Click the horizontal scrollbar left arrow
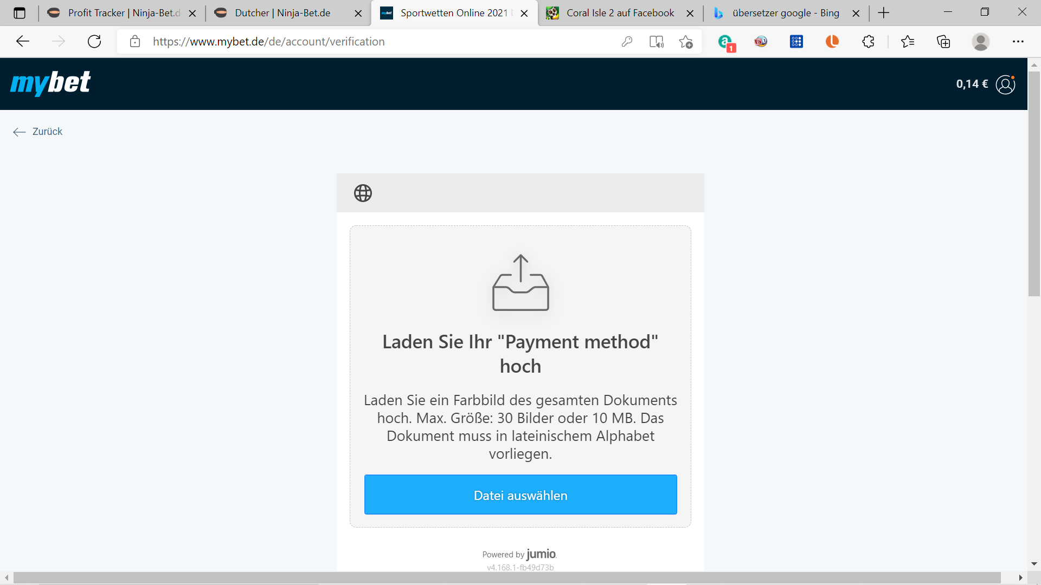This screenshot has height=585, width=1041. (6, 578)
